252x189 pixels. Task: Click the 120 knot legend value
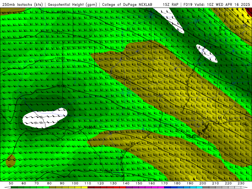pos(100,183)
